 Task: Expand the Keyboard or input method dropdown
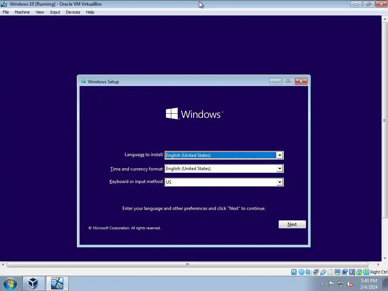[x=280, y=182]
